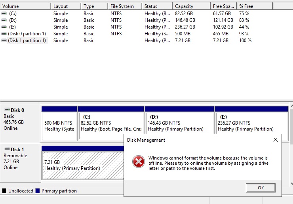Click the 236.27 GB capacity cell
293x204 pixels.
(185, 27)
